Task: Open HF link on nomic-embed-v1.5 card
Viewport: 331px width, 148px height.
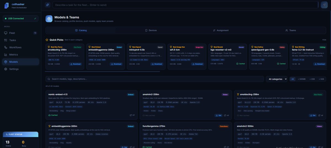Action: [132, 115]
